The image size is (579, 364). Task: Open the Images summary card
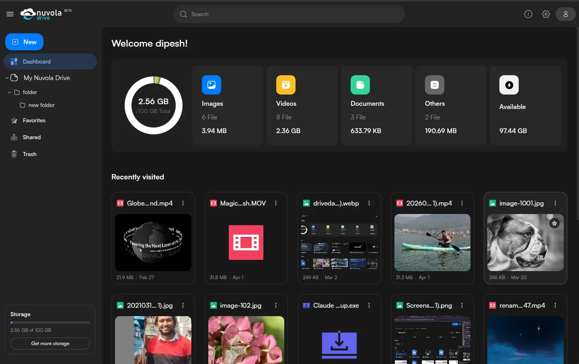[x=228, y=105]
